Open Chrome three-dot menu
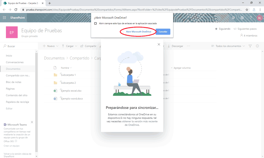The image size is (264, 158). click(x=260, y=10)
